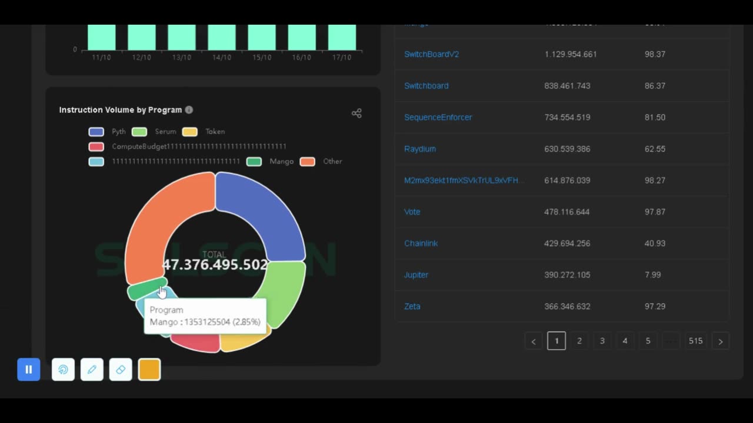Toggle the 1111… system program legend swatch

[x=96, y=162]
